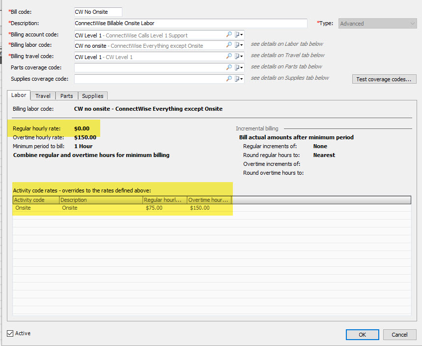Click the Test coverage codes button

tap(384, 79)
